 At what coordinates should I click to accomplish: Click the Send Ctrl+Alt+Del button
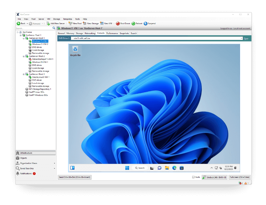[74, 177]
